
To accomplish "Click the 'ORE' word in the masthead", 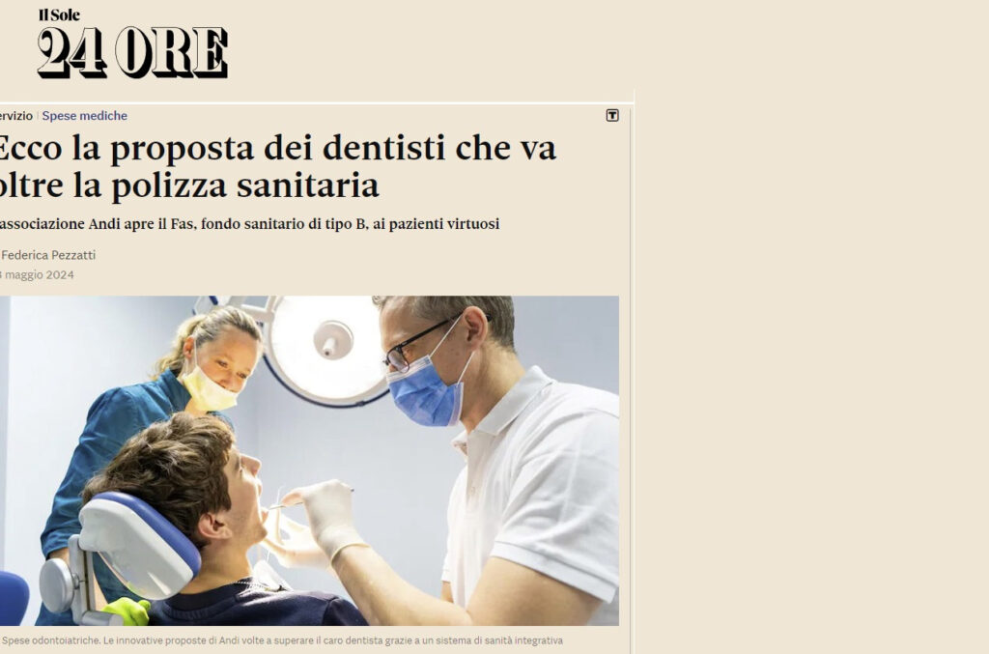I will 172,53.
